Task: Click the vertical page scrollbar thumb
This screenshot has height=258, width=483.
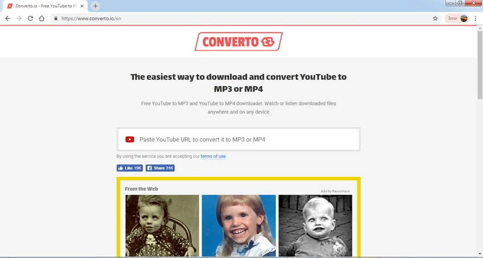Action: coord(480,65)
